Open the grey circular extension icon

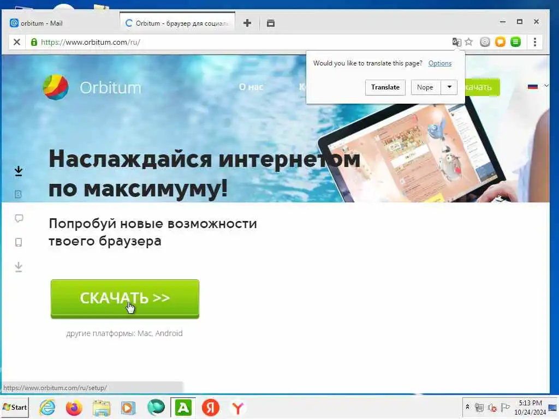tap(485, 42)
